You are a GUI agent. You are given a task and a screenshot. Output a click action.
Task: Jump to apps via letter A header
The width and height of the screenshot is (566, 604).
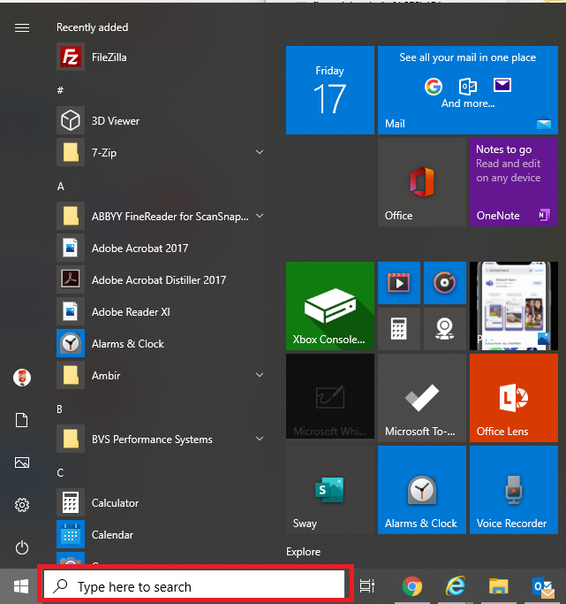click(x=60, y=187)
